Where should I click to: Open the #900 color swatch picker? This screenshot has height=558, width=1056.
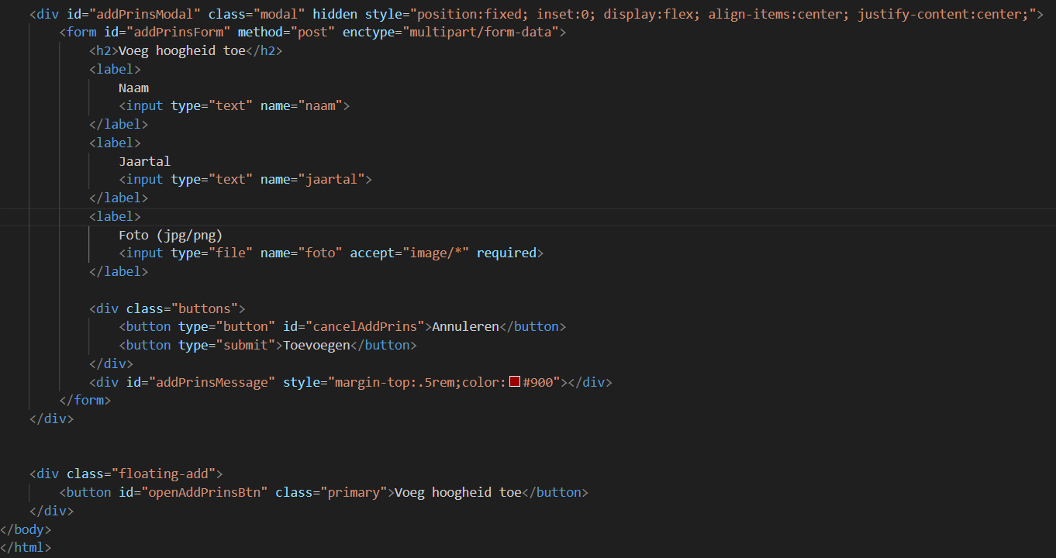[515, 382]
